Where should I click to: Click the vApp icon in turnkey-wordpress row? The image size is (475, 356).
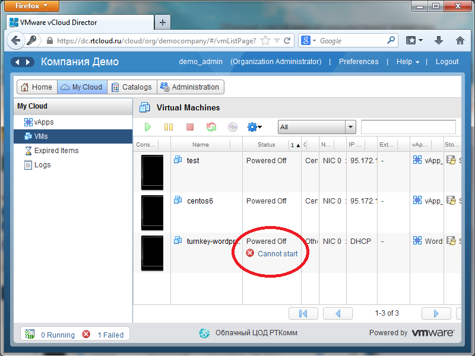pyautogui.click(x=417, y=241)
